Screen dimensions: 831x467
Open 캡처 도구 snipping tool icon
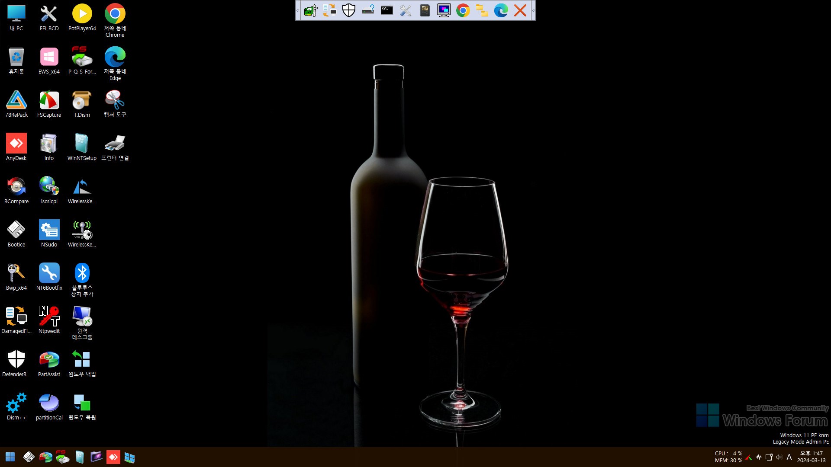(x=115, y=105)
